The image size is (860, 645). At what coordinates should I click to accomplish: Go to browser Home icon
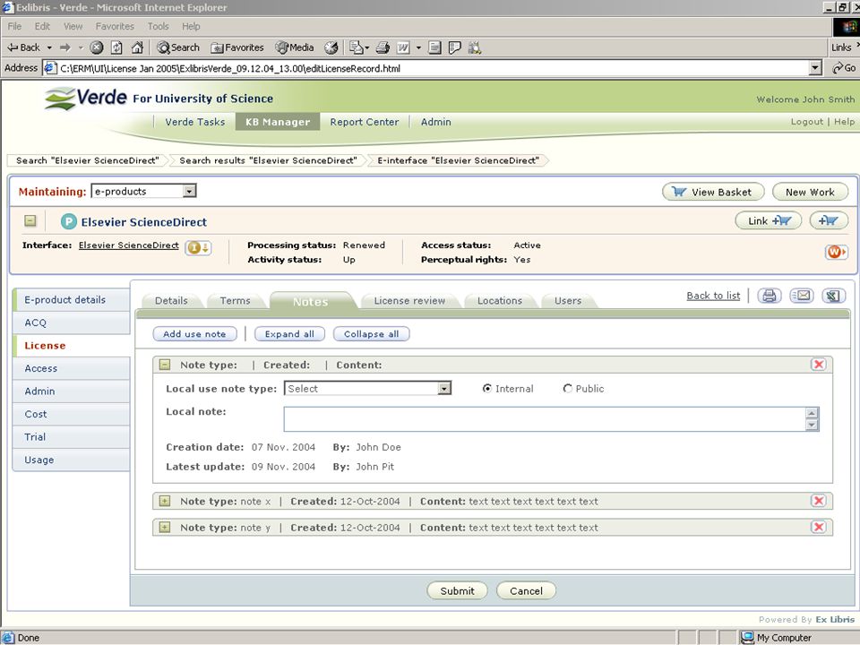point(137,47)
